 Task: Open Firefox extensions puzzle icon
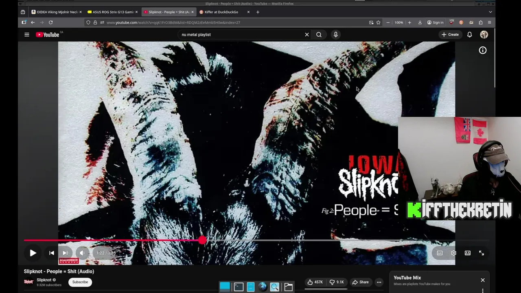coord(481,22)
